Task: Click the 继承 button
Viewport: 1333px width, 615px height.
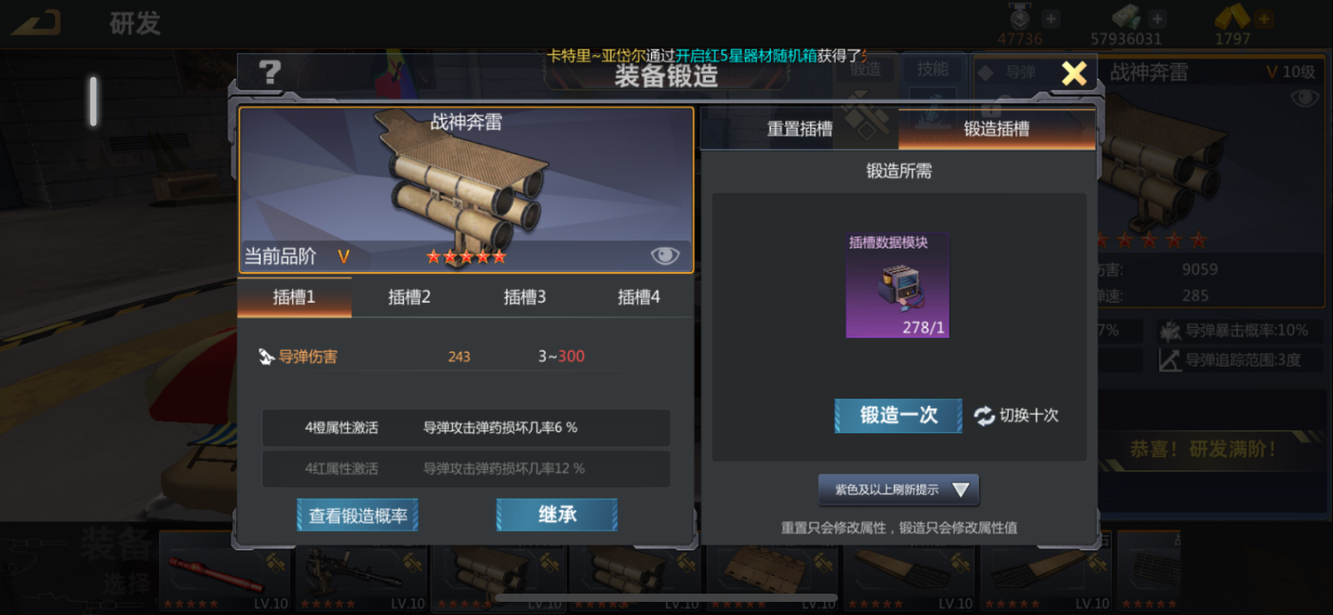Action: pos(557,515)
